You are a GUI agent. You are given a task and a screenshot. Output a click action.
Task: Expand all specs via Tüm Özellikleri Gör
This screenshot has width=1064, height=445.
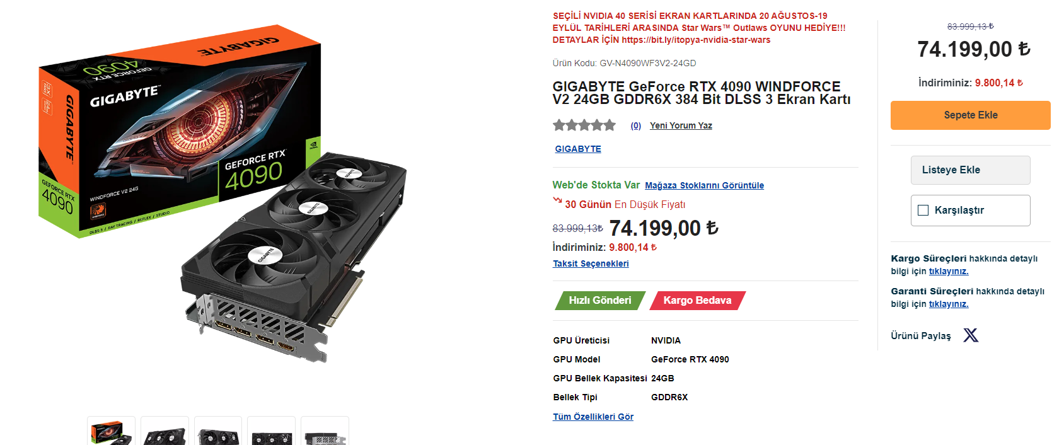pyautogui.click(x=593, y=417)
